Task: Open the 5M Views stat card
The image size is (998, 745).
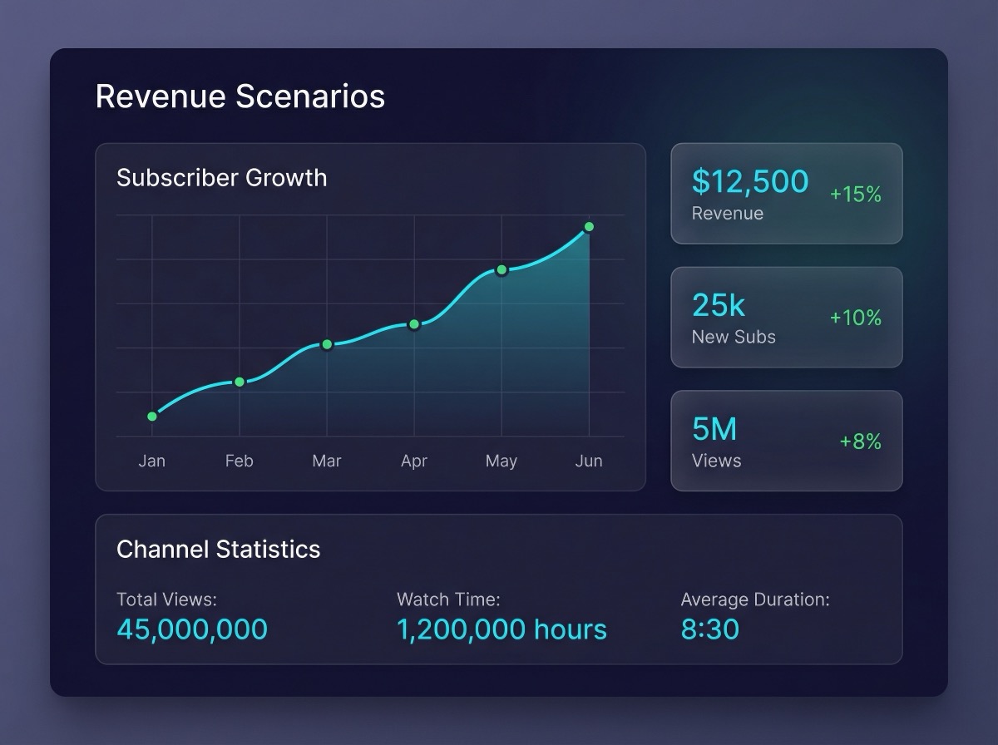Action: 786,440
